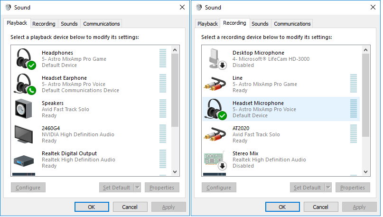This screenshot has width=383, height=217.
Task: Select the Recording tab in the right Sound window
Action: click(235, 23)
